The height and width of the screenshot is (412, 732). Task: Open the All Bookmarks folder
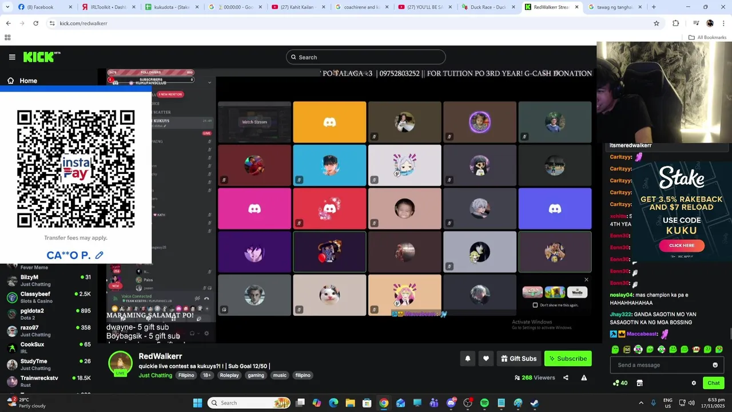click(707, 37)
